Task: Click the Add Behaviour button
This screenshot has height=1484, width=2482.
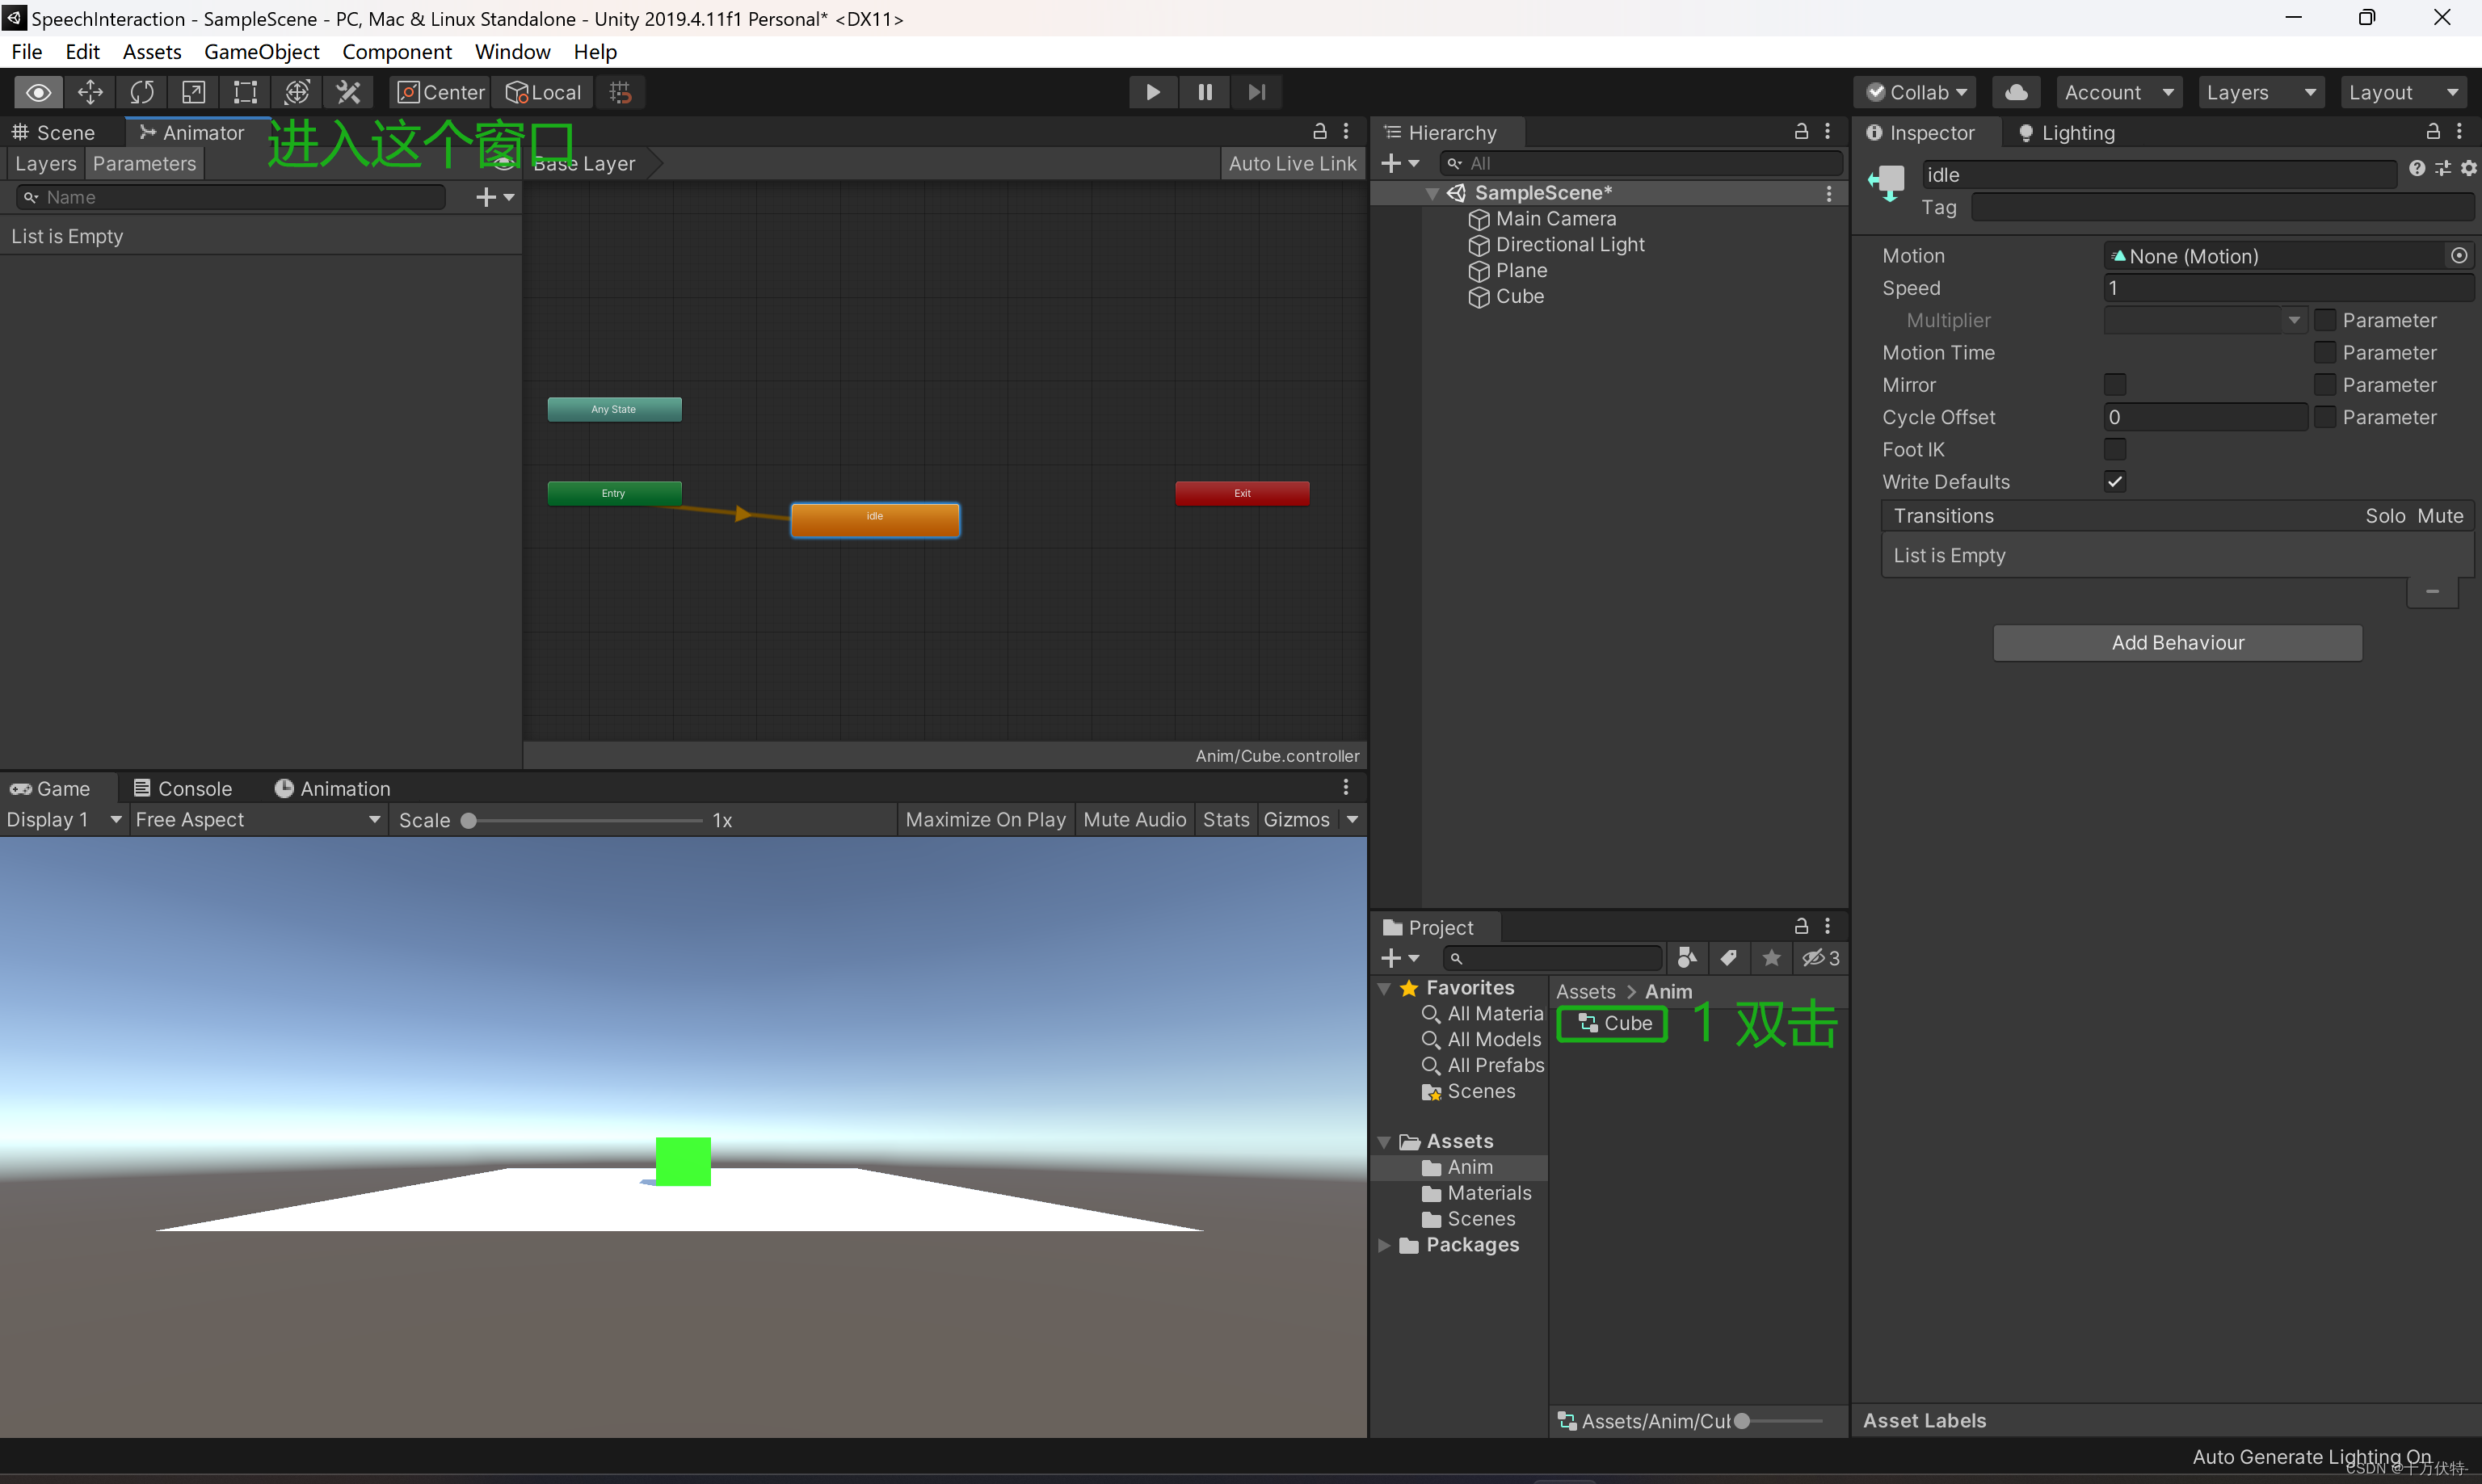Action: click(2177, 643)
